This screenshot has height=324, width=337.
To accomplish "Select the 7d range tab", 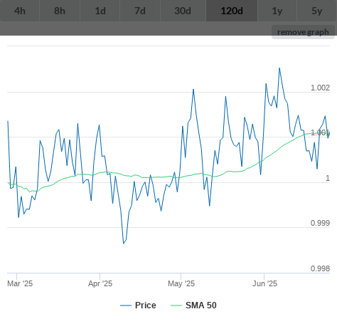I will (140, 11).
